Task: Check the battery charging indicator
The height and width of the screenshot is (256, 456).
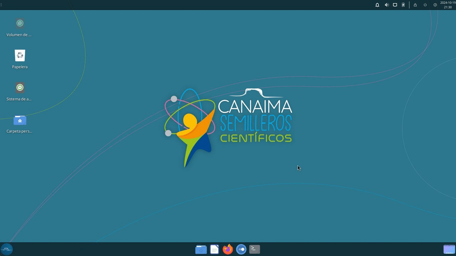Action: coord(403,5)
